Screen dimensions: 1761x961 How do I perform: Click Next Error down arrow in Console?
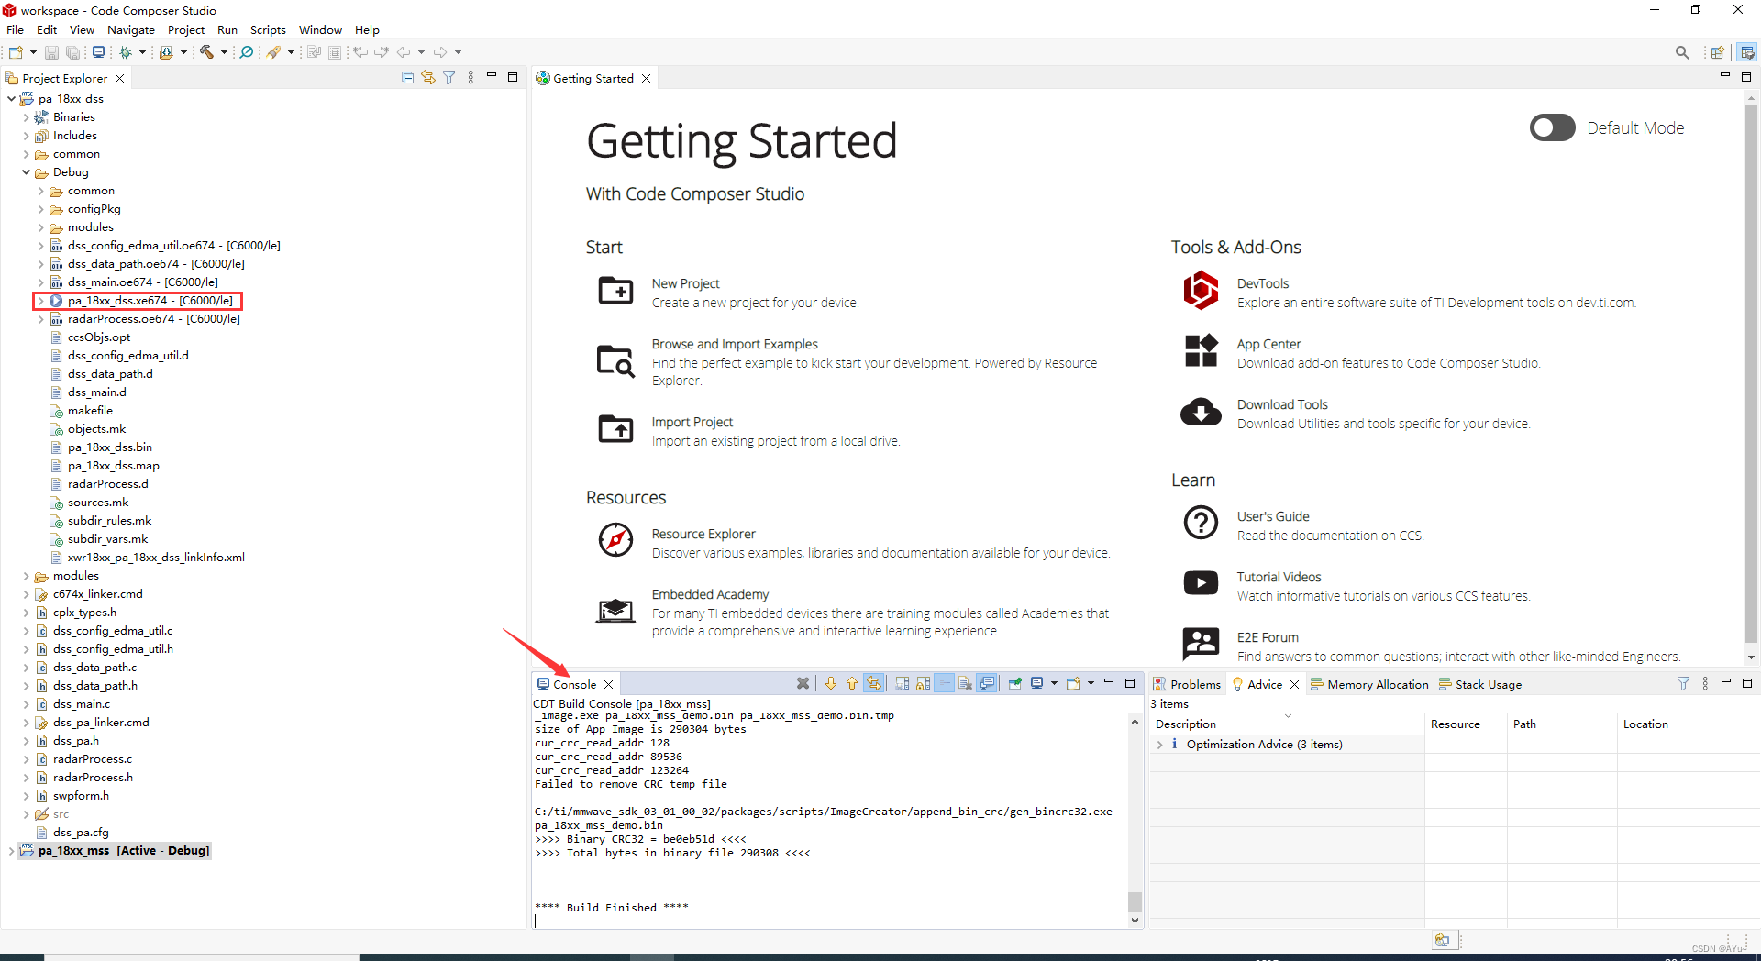(x=831, y=683)
